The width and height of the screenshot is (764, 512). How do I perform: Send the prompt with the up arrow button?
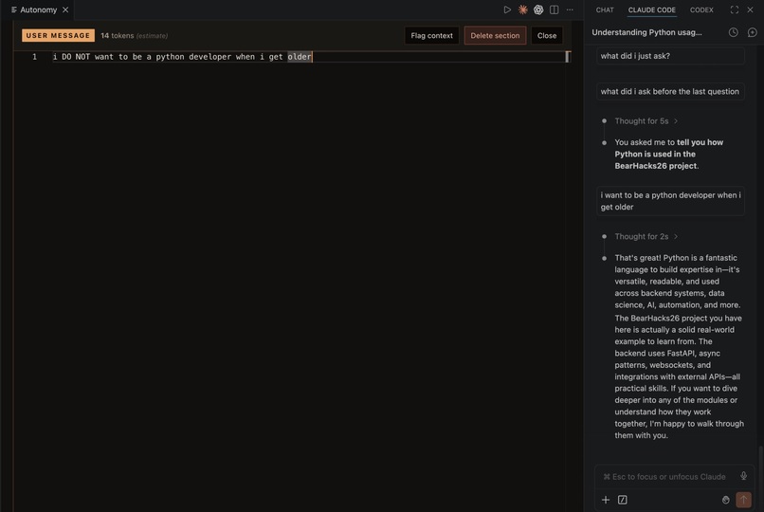pos(743,500)
